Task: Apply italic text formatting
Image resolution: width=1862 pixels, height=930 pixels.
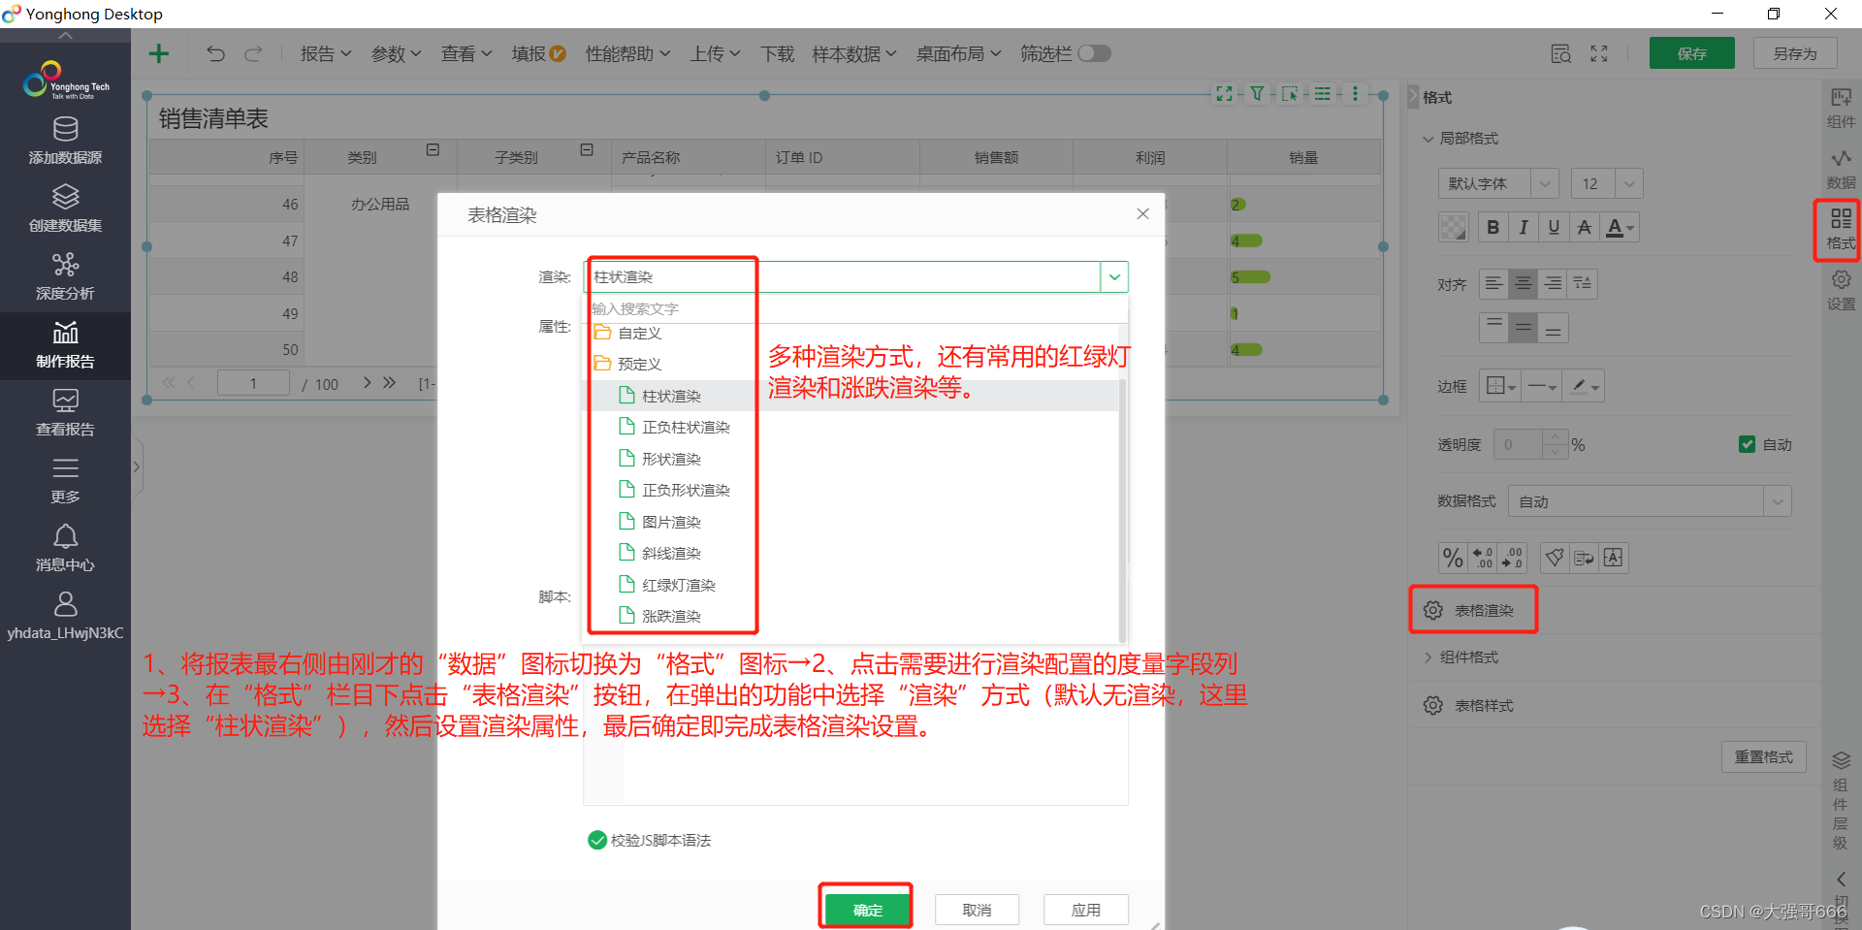Action: pyautogui.click(x=1523, y=227)
